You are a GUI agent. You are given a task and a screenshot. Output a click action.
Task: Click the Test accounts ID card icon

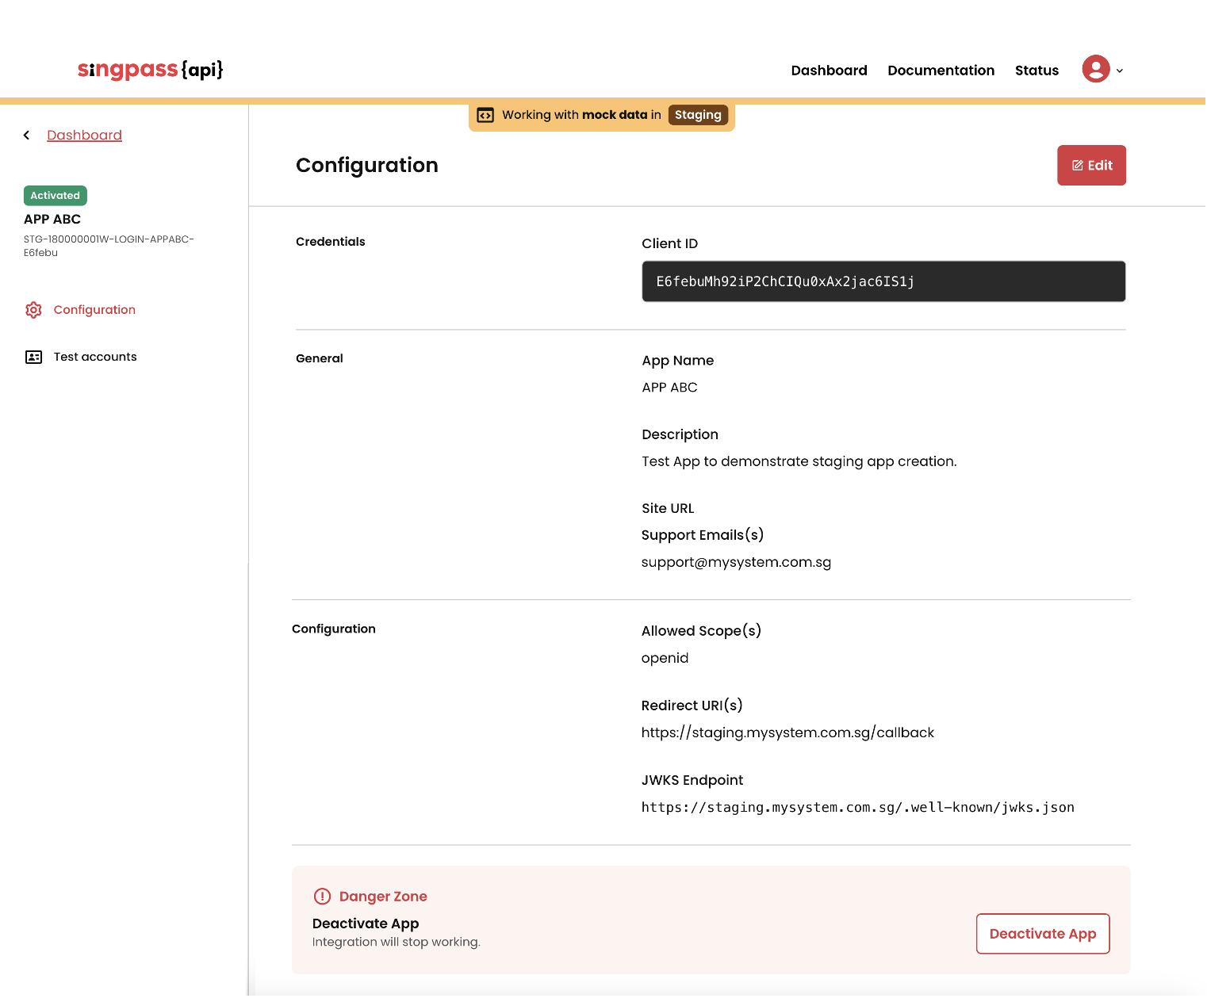[33, 358]
